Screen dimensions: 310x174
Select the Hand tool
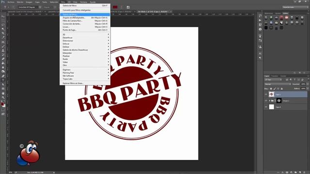[x=3, y=93]
